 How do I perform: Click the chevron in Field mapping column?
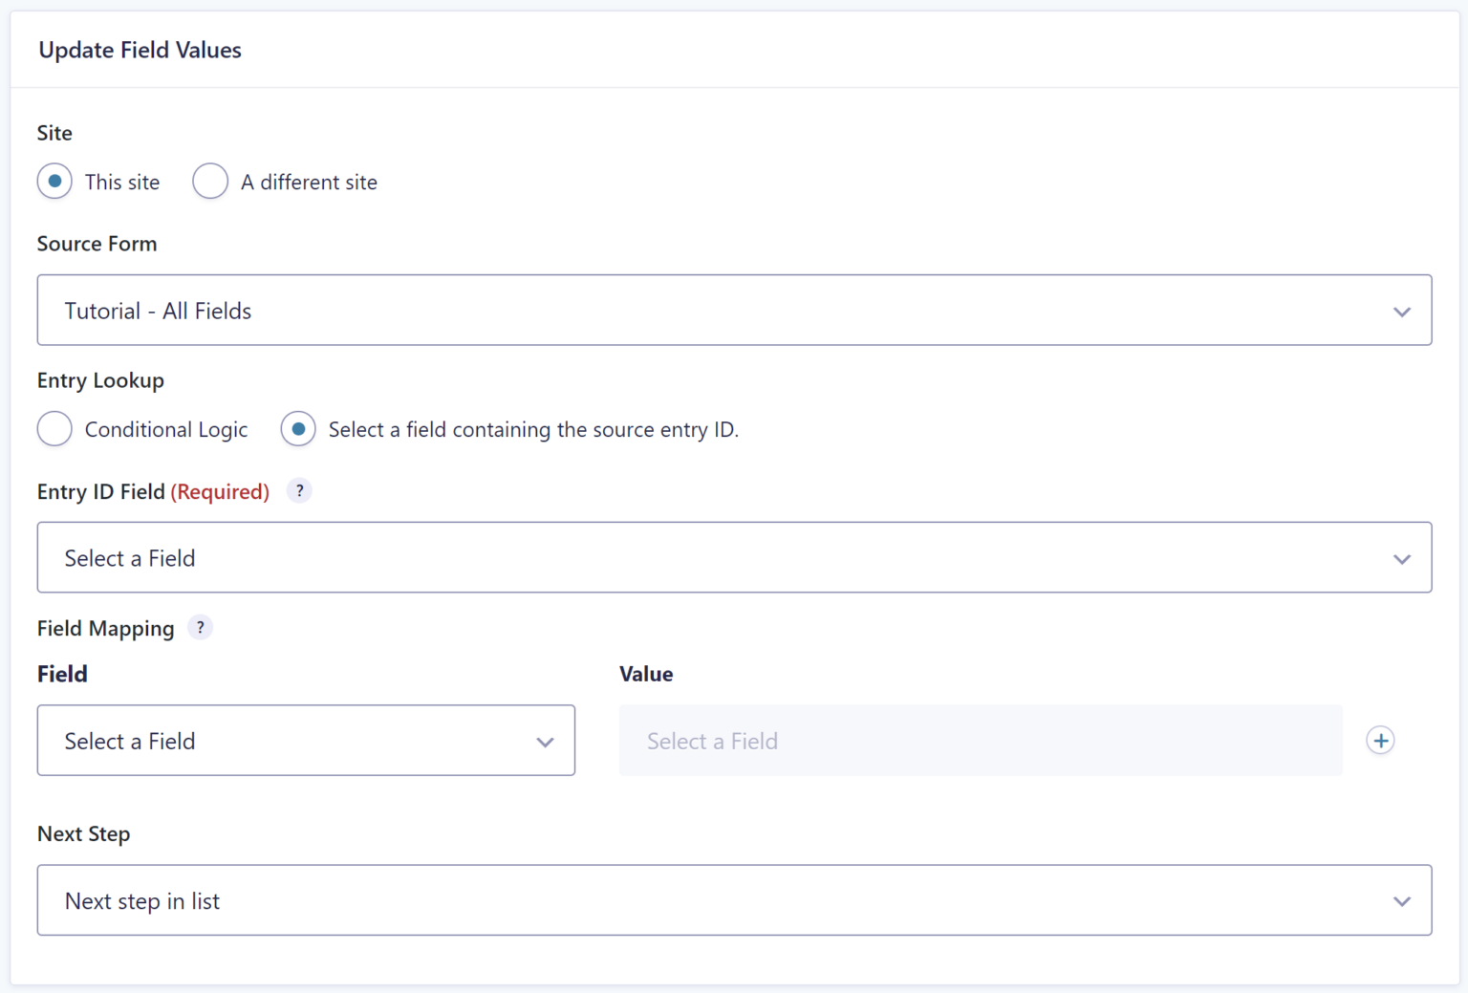545,742
